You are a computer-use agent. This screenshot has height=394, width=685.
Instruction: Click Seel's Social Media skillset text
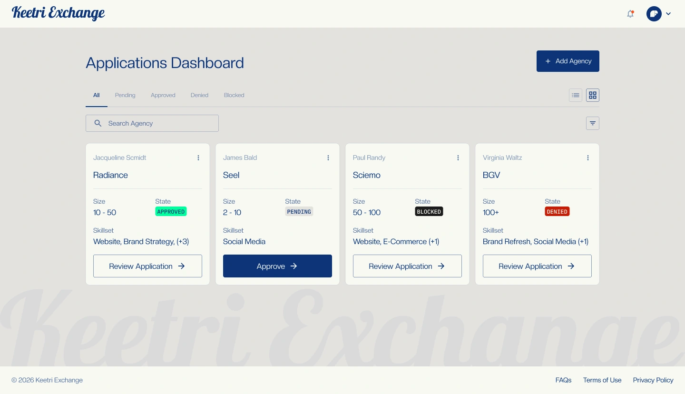tap(244, 242)
